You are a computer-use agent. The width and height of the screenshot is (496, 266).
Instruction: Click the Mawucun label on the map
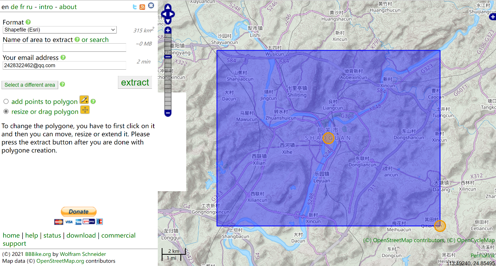pos(247,120)
